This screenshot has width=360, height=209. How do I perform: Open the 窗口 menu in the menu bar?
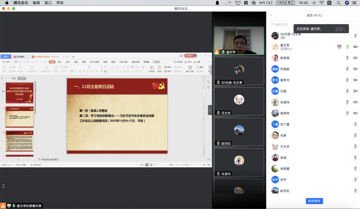pos(48,3)
